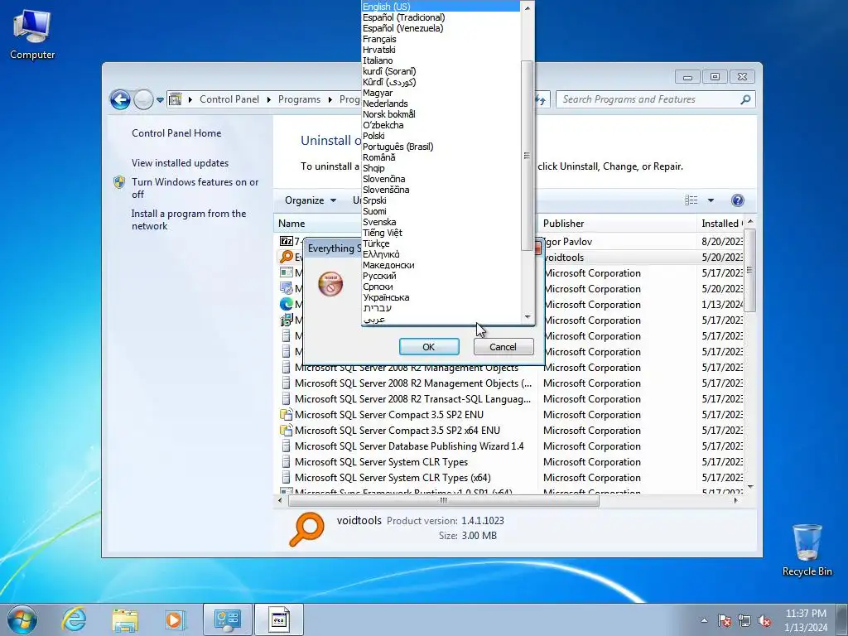The height and width of the screenshot is (636, 848).
Task: Click the uninstaller icon in Everything dialog
Action: 330,284
